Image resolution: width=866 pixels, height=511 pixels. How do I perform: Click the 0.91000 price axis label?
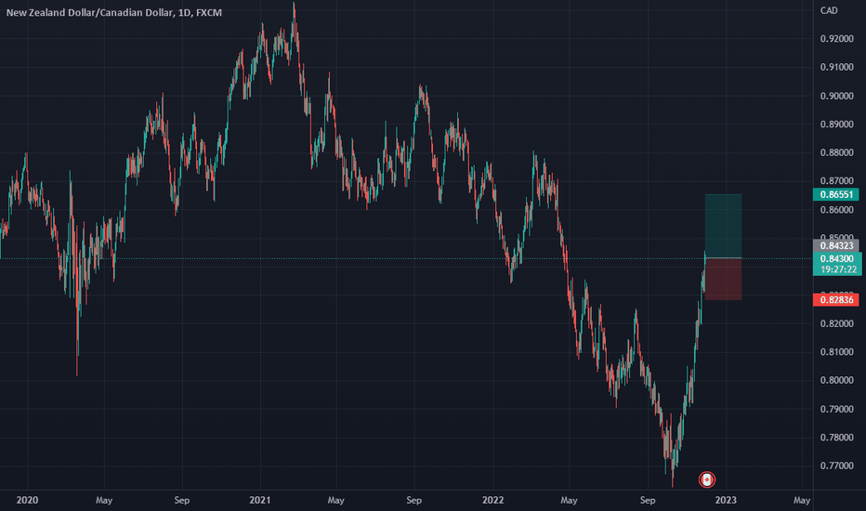836,68
